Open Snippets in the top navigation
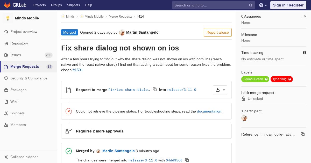Screen dimensions: 311x163 (x=73, y=5)
